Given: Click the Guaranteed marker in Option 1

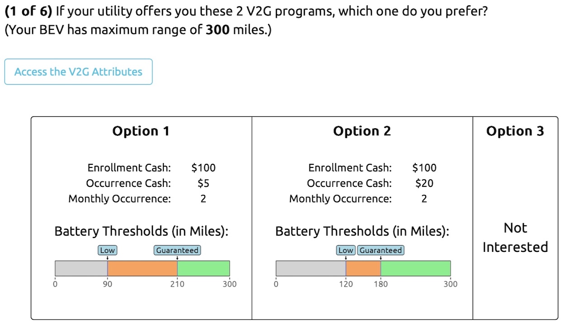Looking at the screenshot, I should point(177,250).
